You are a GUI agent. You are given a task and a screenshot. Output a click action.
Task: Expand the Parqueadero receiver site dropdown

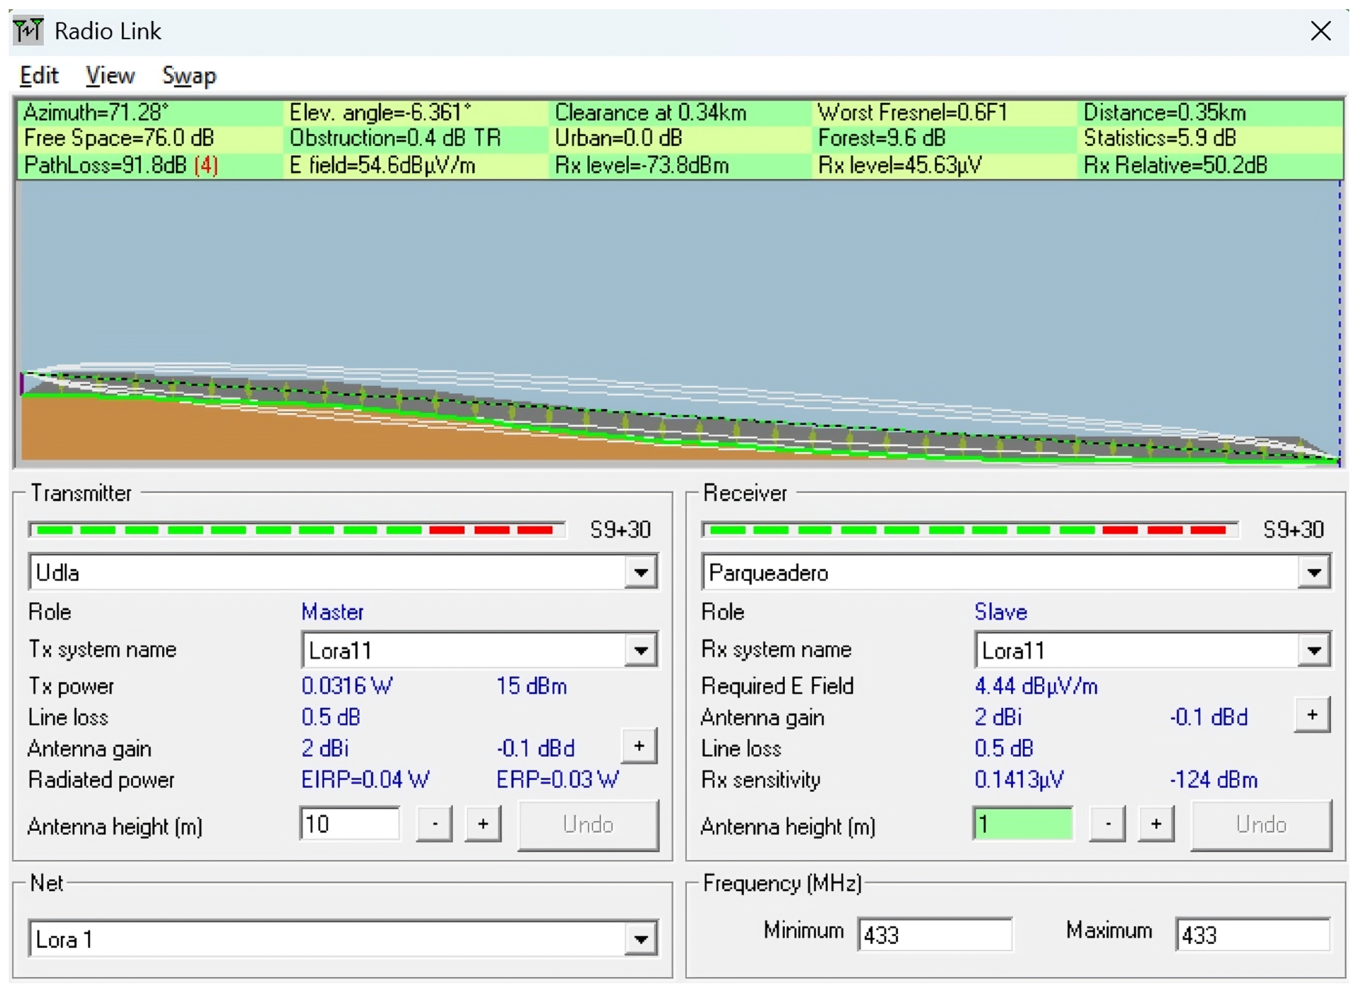pyautogui.click(x=1313, y=571)
